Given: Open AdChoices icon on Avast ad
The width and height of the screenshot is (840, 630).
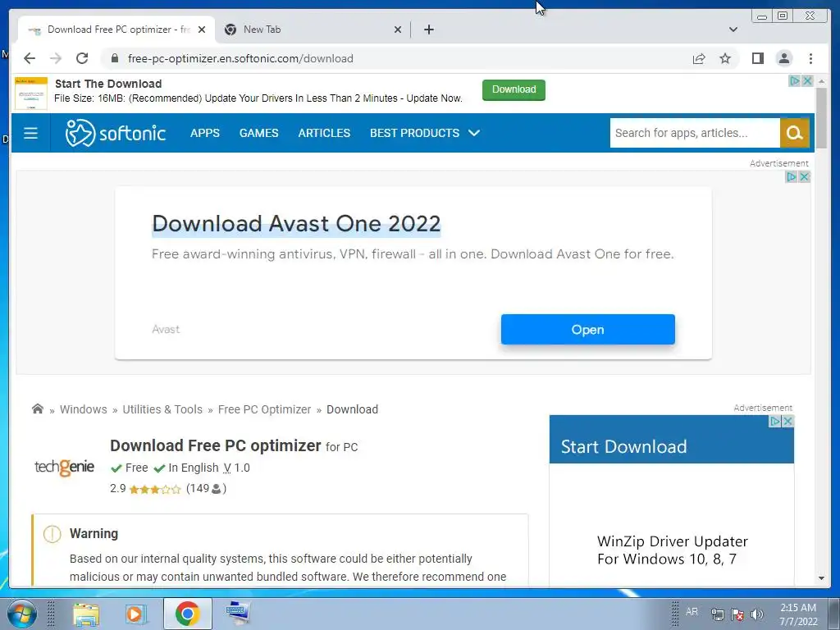Looking at the screenshot, I should [x=792, y=177].
